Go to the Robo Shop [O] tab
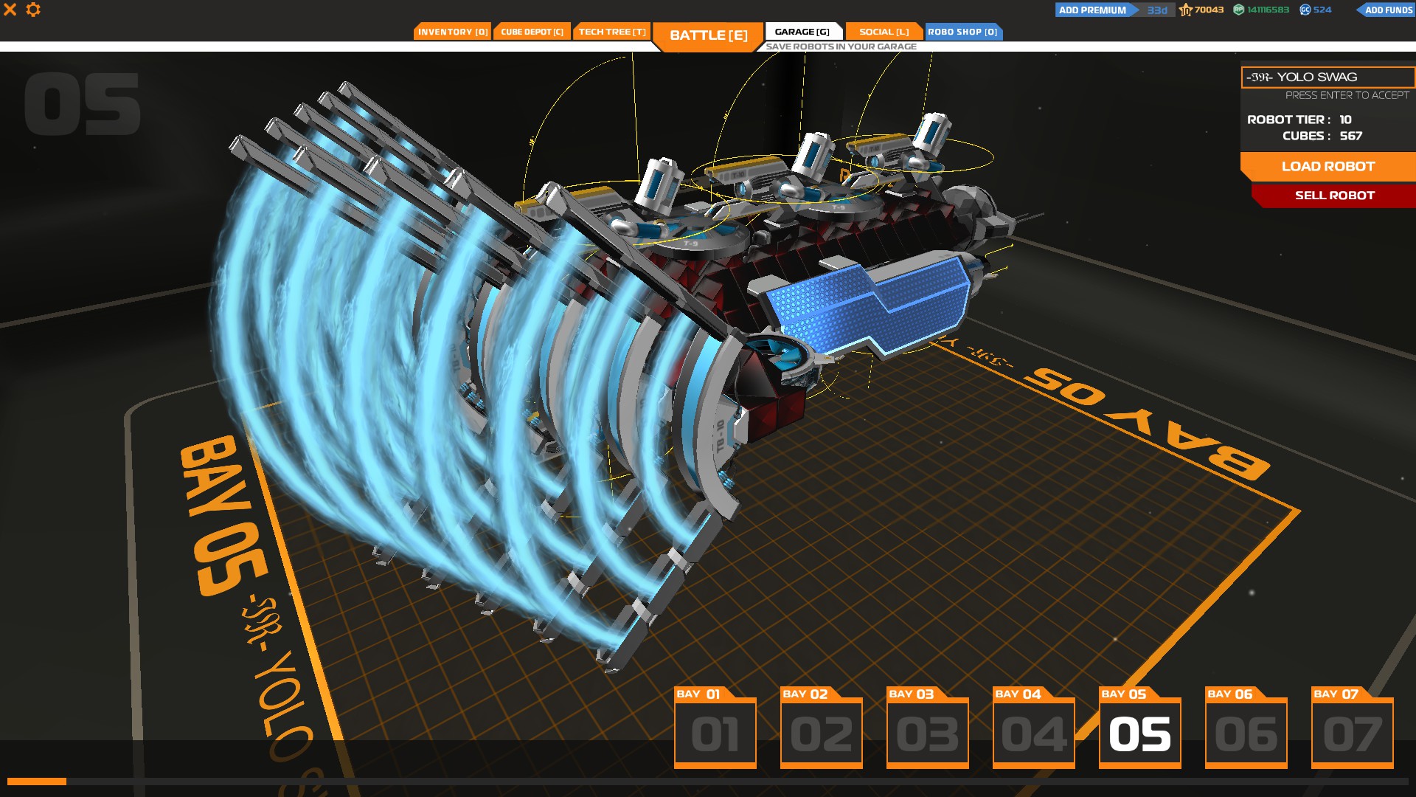The height and width of the screenshot is (797, 1416). pos(963,32)
